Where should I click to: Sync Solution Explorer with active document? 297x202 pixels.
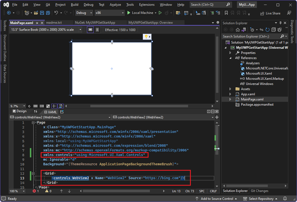pyautogui.click(x=261, y=30)
